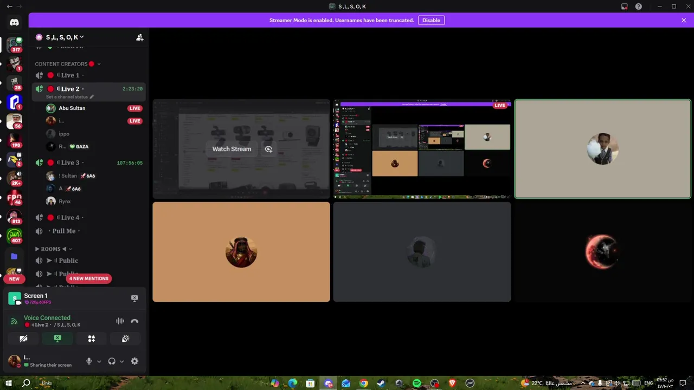This screenshot has height=390, width=694.
Task: Join the Live 1 voice channel
Action: click(88, 75)
